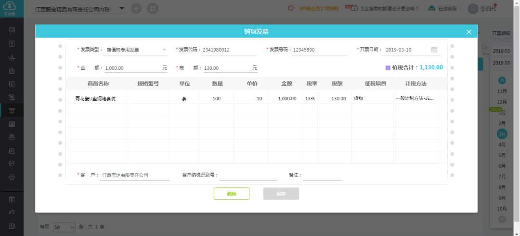Click the 客户纳税识别号 input field
The width and height of the screenshot is (520, 236).
(248, 175)
